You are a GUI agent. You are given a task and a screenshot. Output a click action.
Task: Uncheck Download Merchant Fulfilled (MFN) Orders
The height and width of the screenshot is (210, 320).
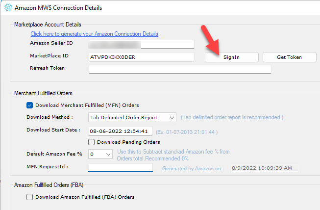coord(30,105)
